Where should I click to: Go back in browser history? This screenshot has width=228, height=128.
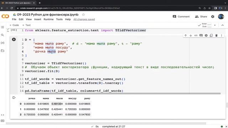2,8
